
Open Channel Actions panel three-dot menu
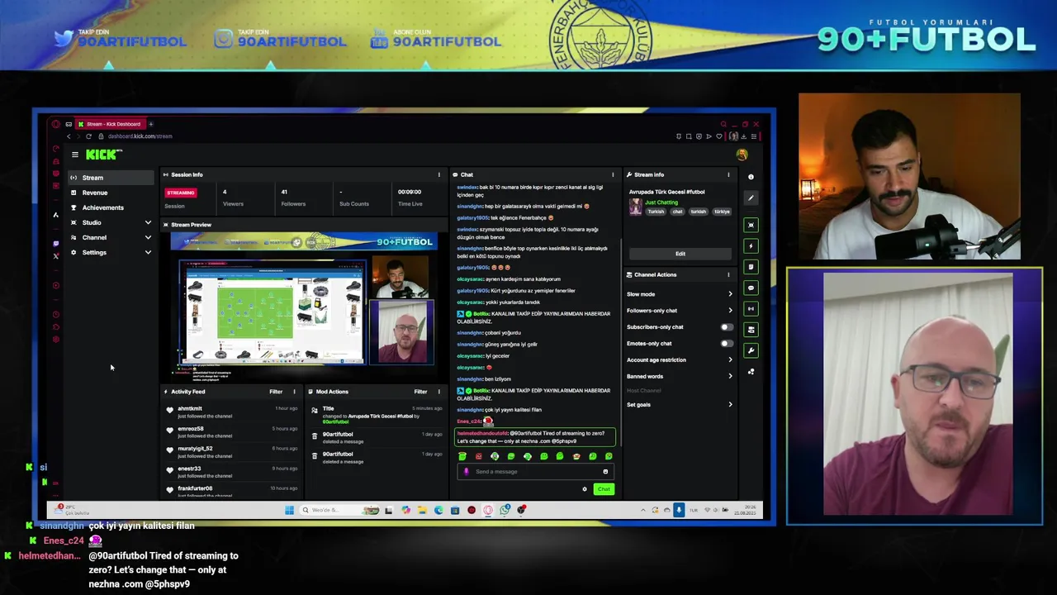[x=728, y=274]
